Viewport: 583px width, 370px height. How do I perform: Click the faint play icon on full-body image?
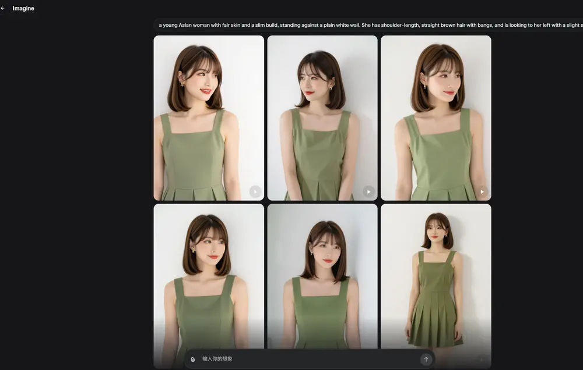click(x=482, y=360)
